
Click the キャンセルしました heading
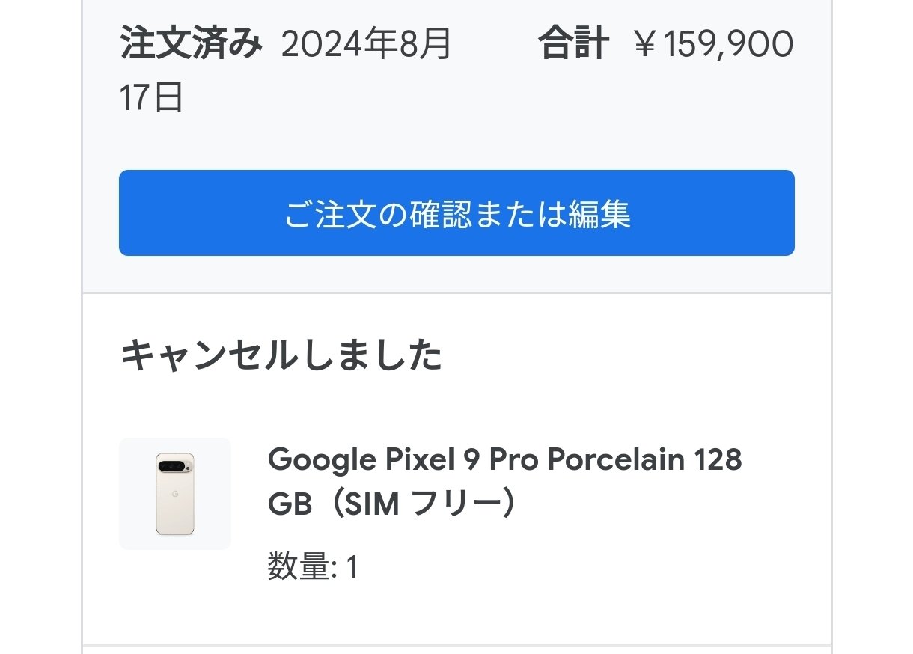pyautogui.click(x=281, y=356)
